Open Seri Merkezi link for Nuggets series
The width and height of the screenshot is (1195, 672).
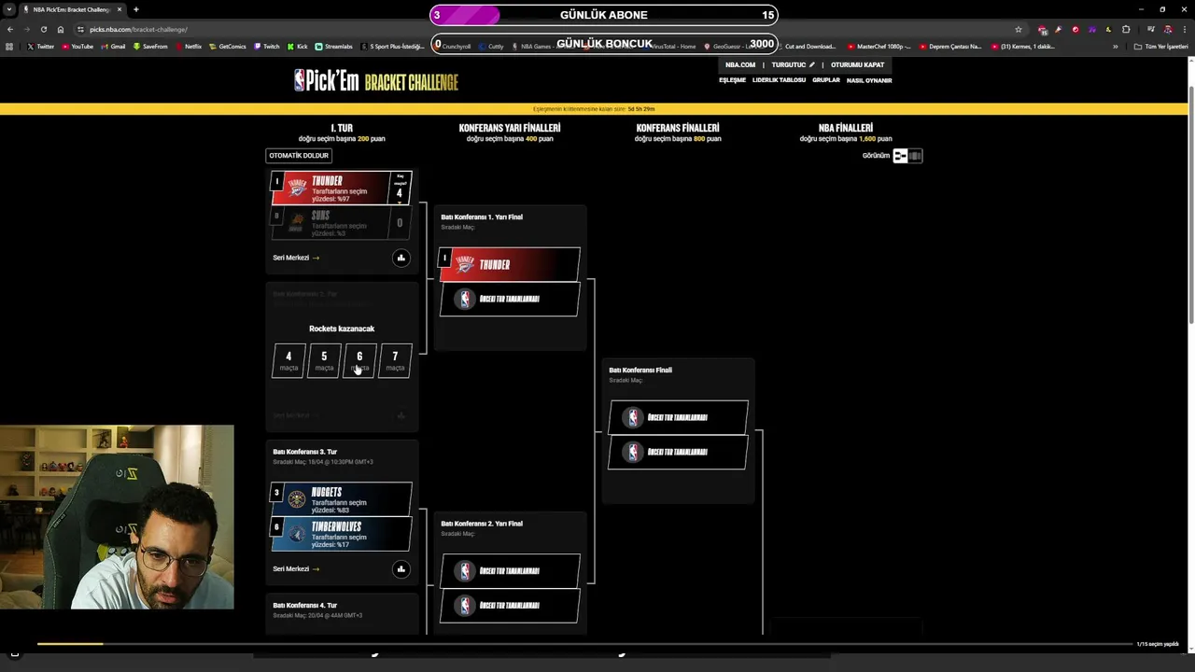(296, 568)
